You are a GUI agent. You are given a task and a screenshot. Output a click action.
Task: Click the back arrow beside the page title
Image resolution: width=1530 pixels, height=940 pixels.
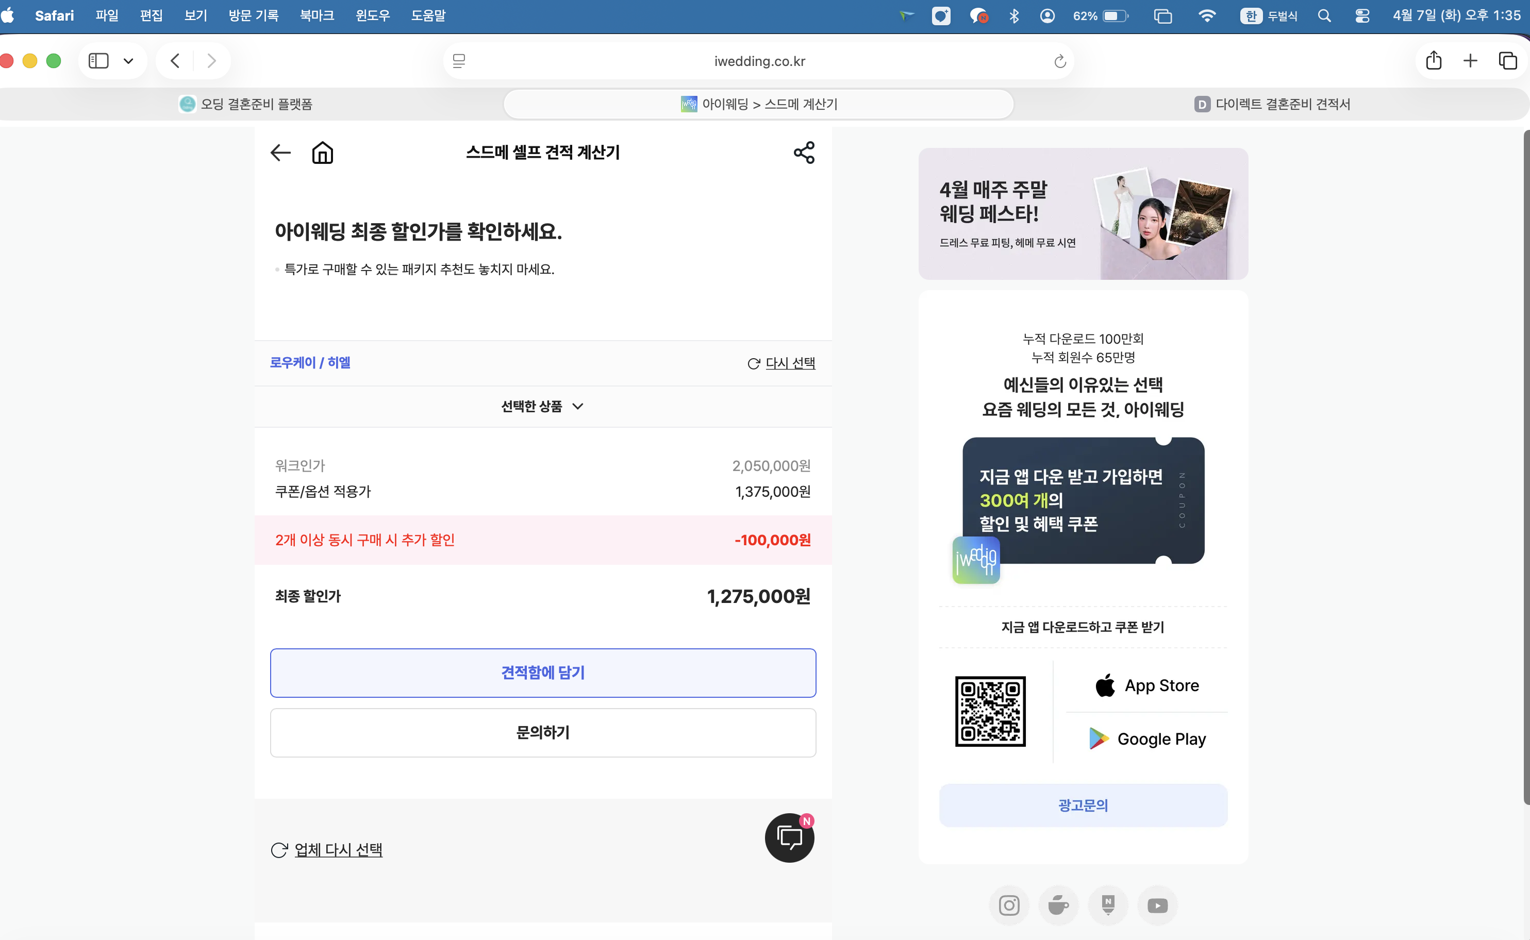[x=280, y=153]
